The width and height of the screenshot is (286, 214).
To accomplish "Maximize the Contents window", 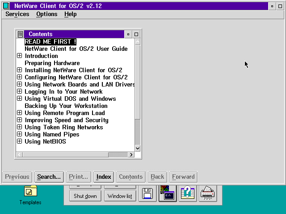I will tap(136, 34).
